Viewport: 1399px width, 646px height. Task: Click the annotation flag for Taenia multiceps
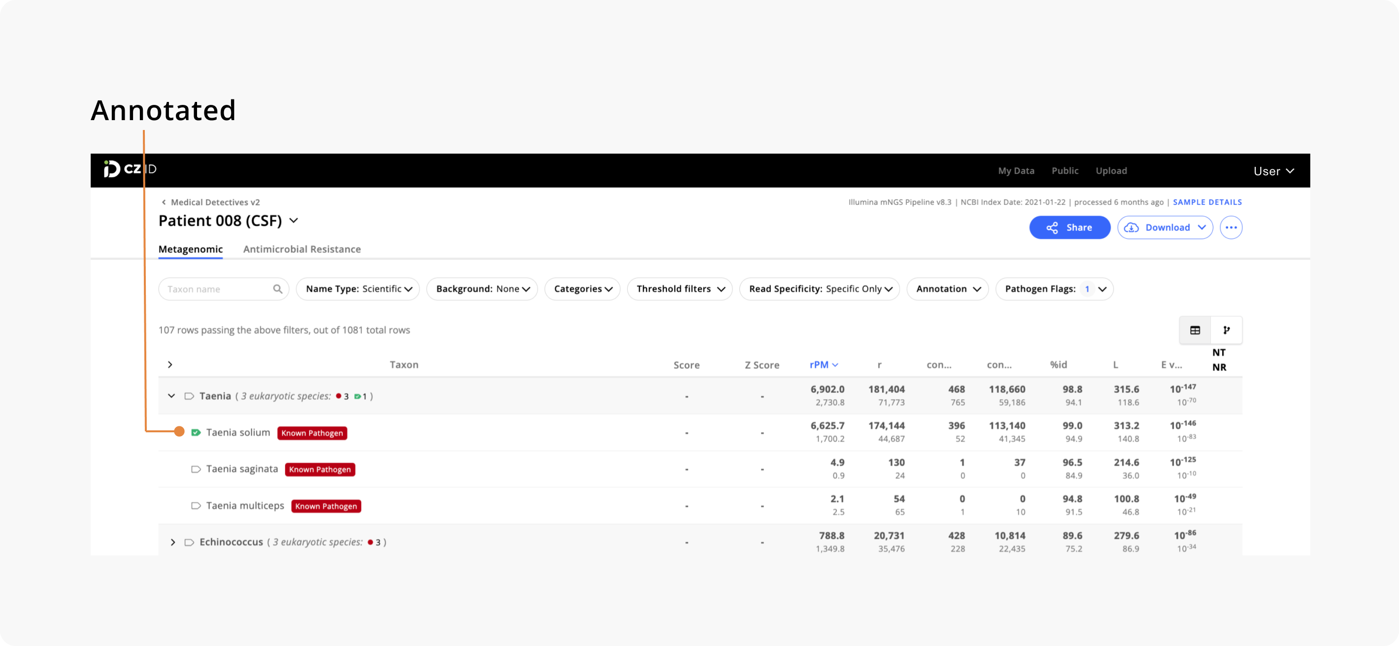pyautogui.click(x=196, y=505)
